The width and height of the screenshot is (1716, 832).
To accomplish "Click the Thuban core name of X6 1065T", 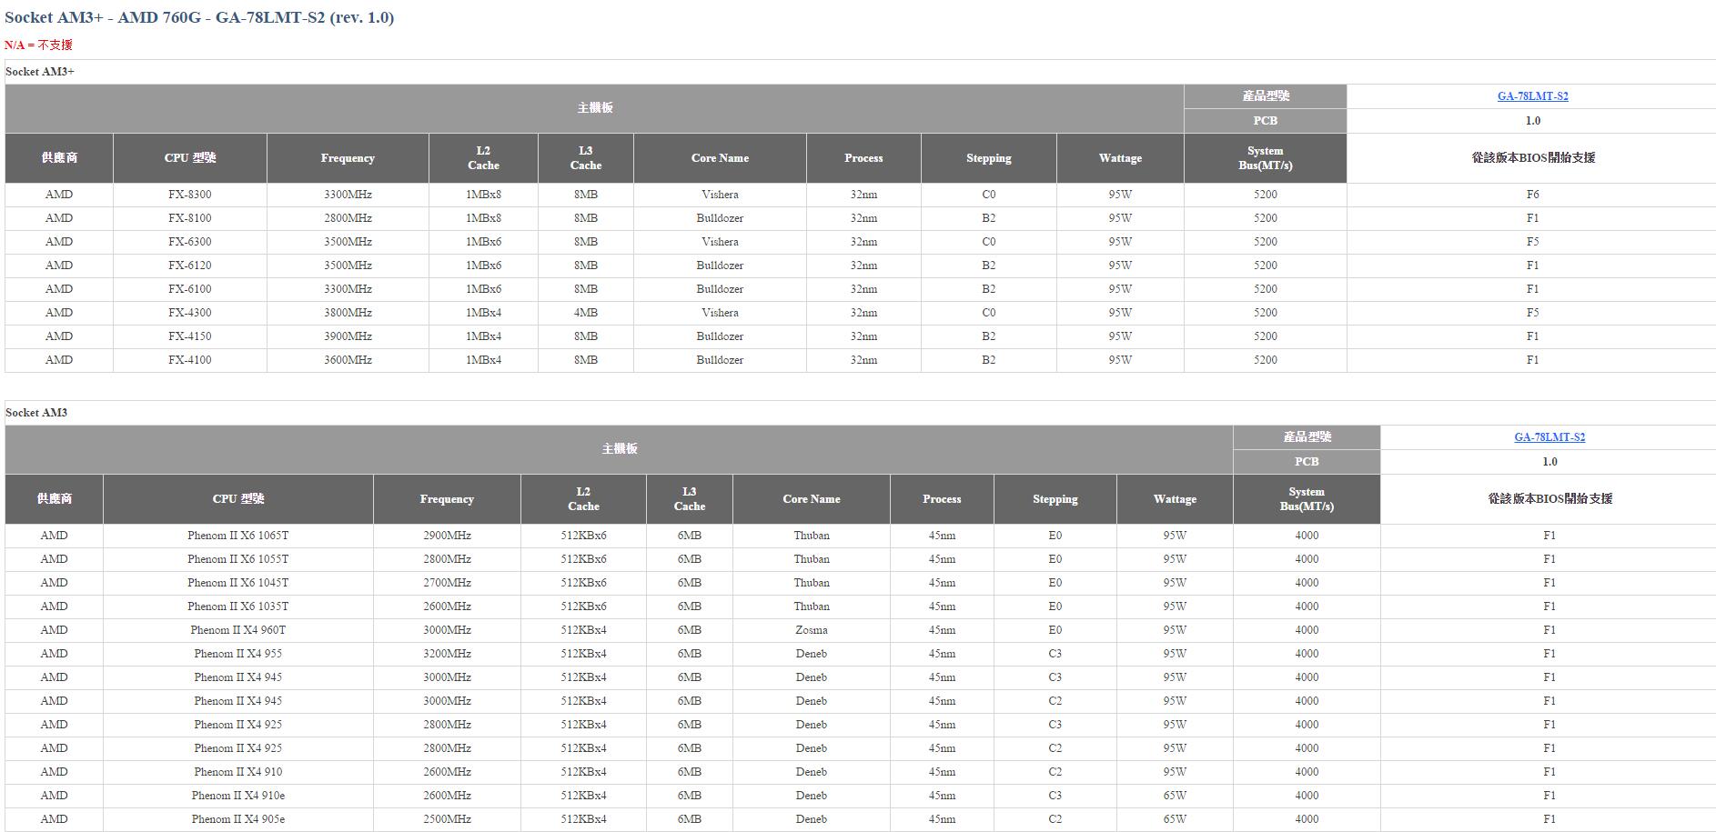I will tap(812, 536).
